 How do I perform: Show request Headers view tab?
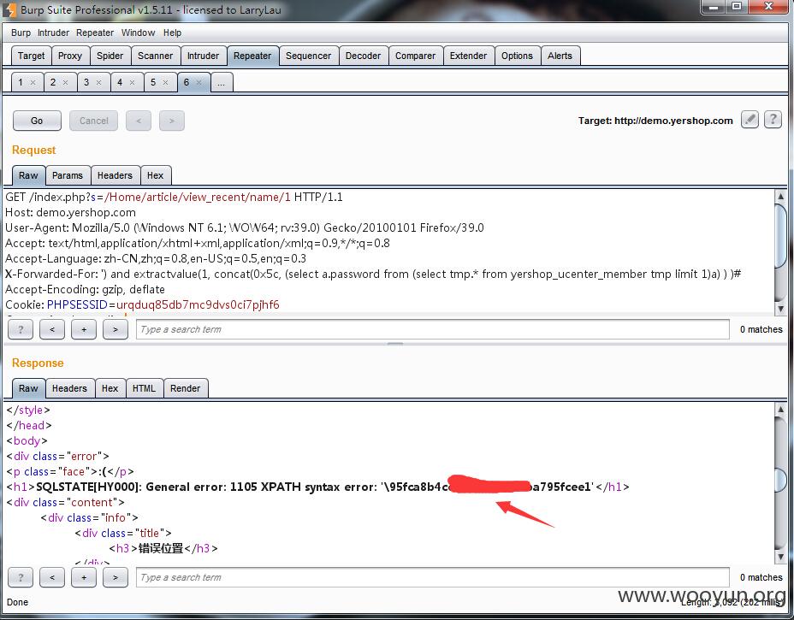point(115,175)
